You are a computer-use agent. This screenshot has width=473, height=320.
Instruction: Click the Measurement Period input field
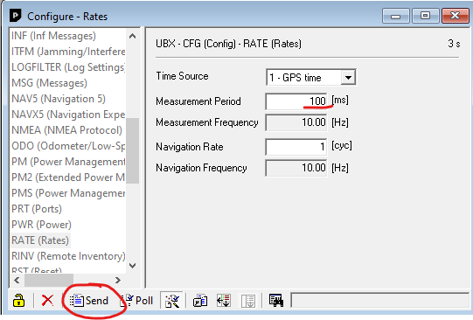(x=296, y=101)
